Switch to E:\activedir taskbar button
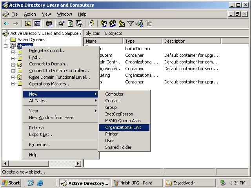Screen dimensions: 251x188 tap(190, 183)
